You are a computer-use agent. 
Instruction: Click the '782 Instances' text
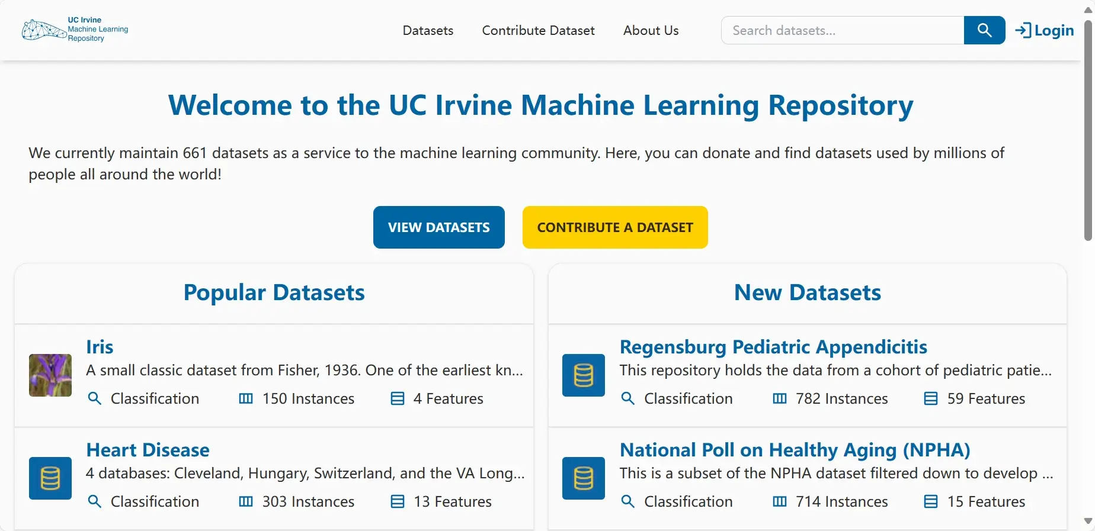pos(842,398)
